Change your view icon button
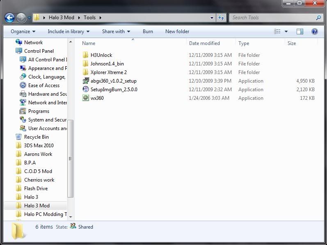The height and width of the screenshot is (245, 327). (x=277, y=31)
